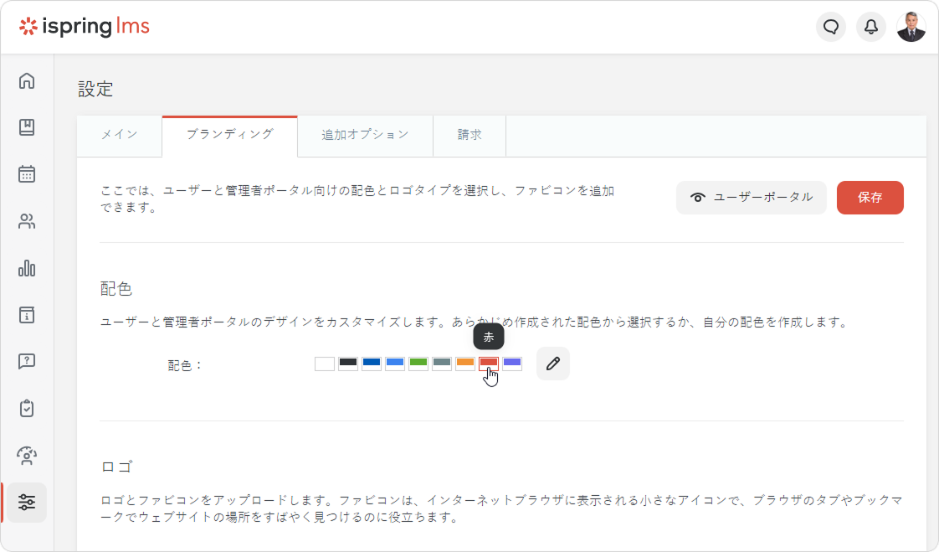Pick the purple color scheme swatch

click(512, 364)
